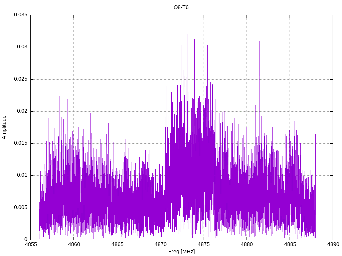Click the 0.03 y-axis tick label
This screenshot has width=342, height=256.
(x=22, y=47)
